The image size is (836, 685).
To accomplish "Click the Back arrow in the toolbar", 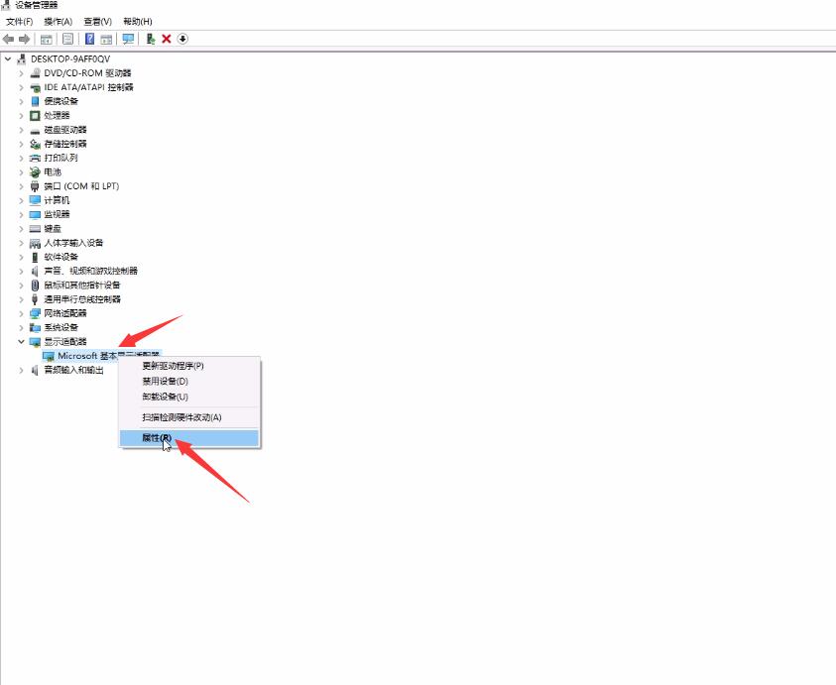I will [9, 39].
